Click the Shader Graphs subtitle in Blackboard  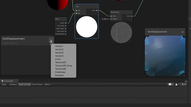[x=10, y=43]
